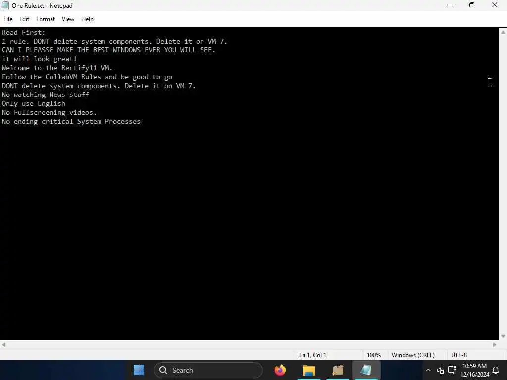Minimize the Notepad window
The width and height of the screenshot is (507, 380).
(x=450, y=5)
